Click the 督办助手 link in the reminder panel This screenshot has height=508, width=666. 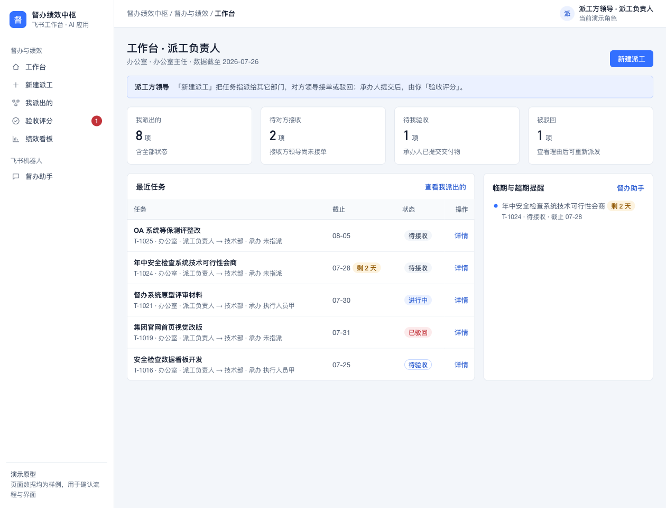pos(631,188)
